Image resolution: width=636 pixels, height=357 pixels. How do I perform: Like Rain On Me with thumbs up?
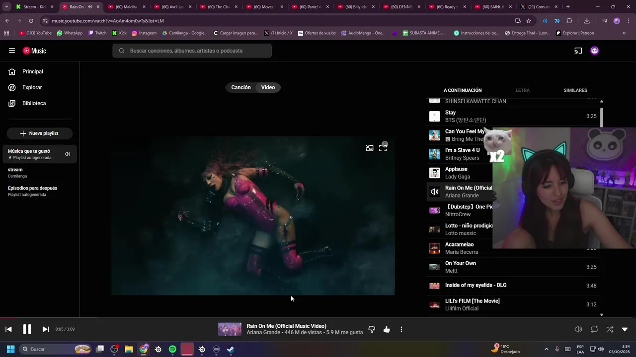[387, 329]
